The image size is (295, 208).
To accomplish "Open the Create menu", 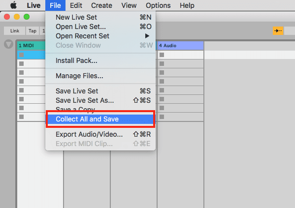I will (x=101, y=5).
